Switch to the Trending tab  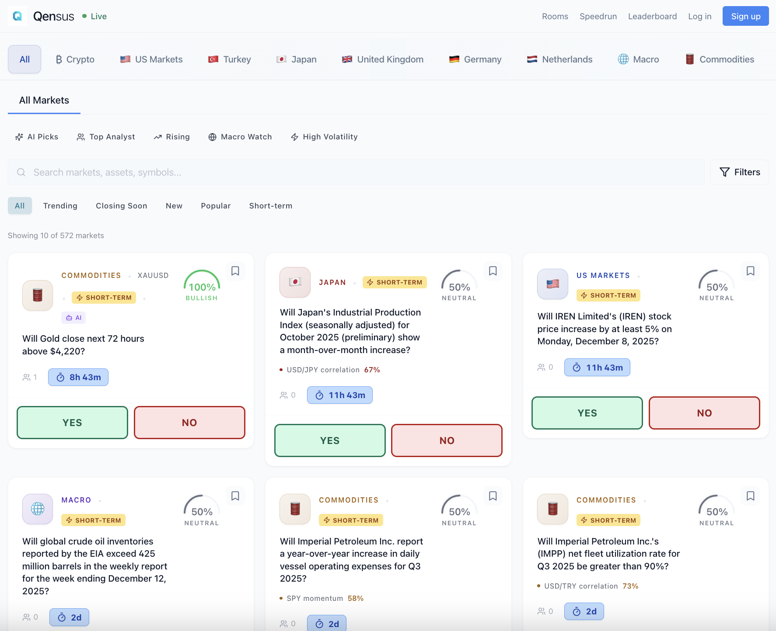[x=60, y=205]
